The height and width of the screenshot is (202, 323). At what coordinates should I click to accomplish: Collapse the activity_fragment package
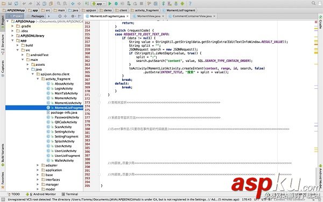click(x=38, y=79)
